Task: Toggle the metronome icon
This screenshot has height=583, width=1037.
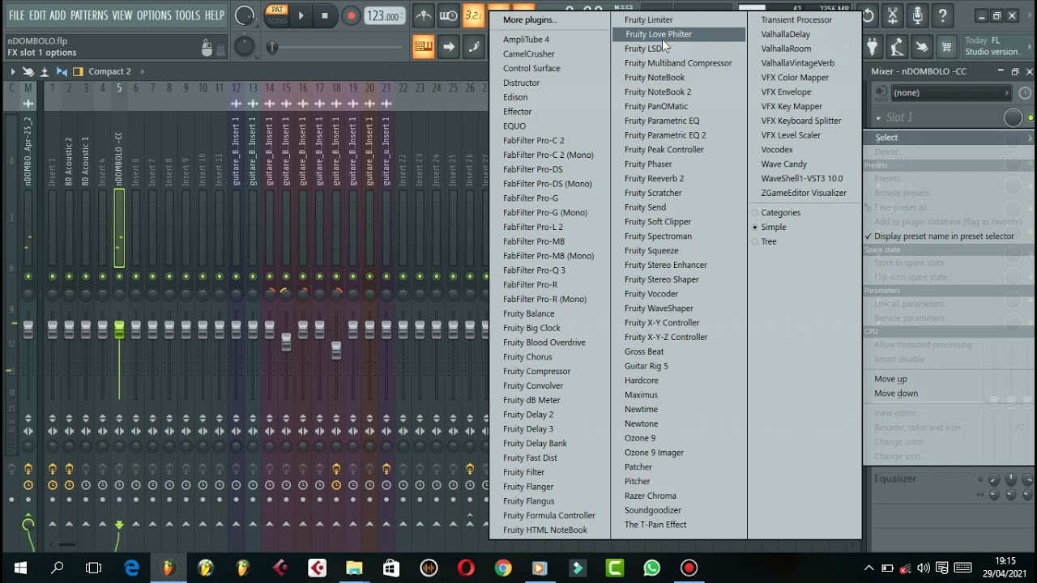Action: (x=423, y=15)
